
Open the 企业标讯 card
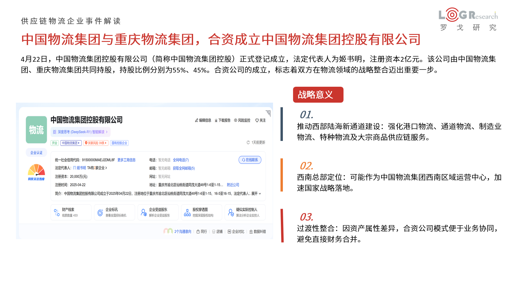(115, 212)
